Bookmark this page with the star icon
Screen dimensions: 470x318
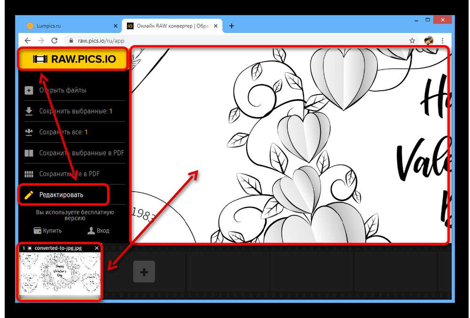(412, 41)
